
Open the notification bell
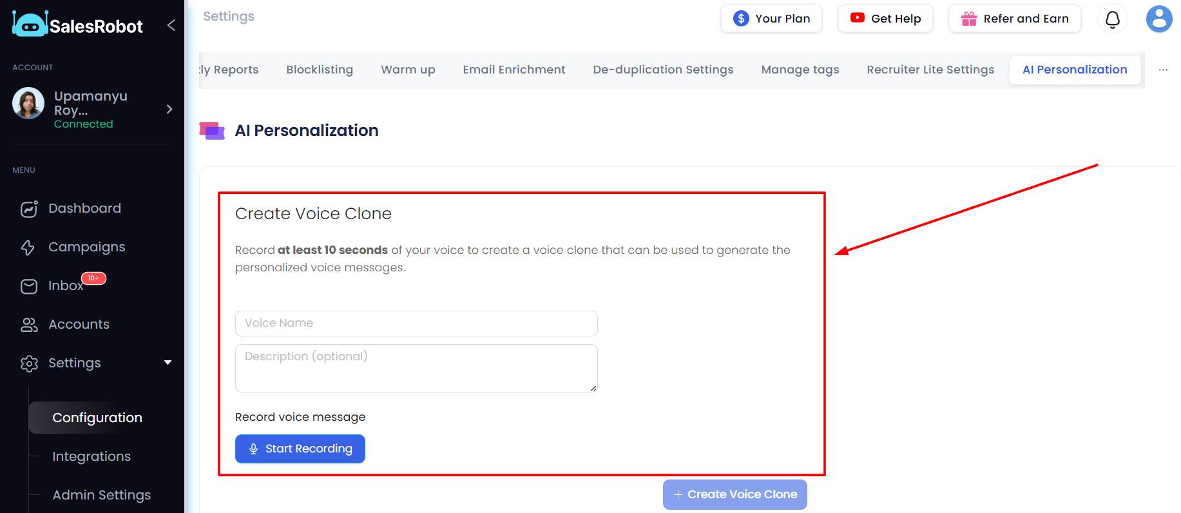click(1112, 20)
